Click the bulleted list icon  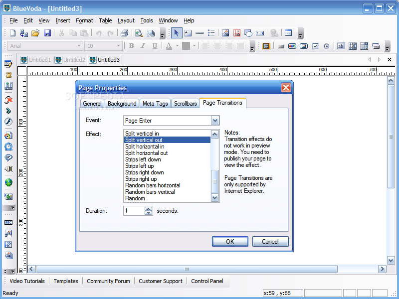[x=211, y=33]
